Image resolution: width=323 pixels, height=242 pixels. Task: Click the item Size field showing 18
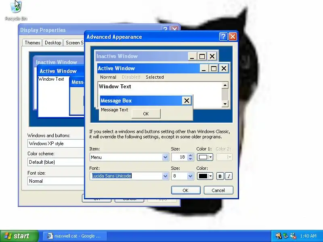coord(179,157)
